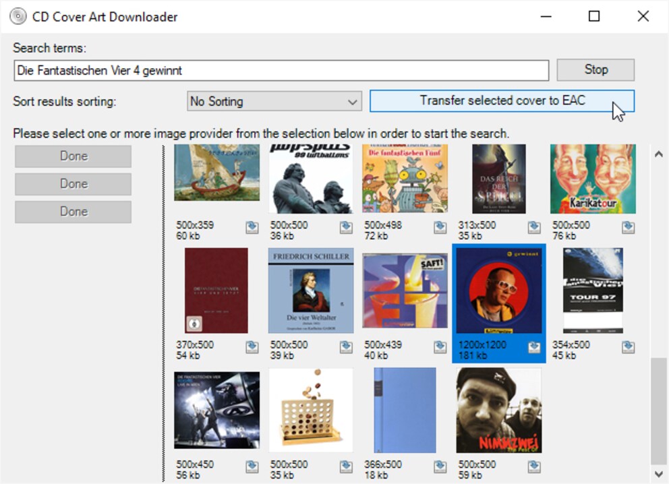669x484 pixels.
Task: Click the results scrollbar down arrow
Action: click(659, 474)
